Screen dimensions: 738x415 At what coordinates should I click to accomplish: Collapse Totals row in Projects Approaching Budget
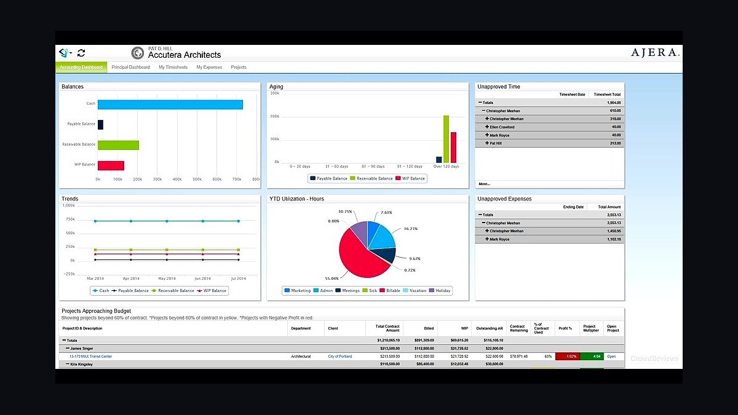coord(65,340)
